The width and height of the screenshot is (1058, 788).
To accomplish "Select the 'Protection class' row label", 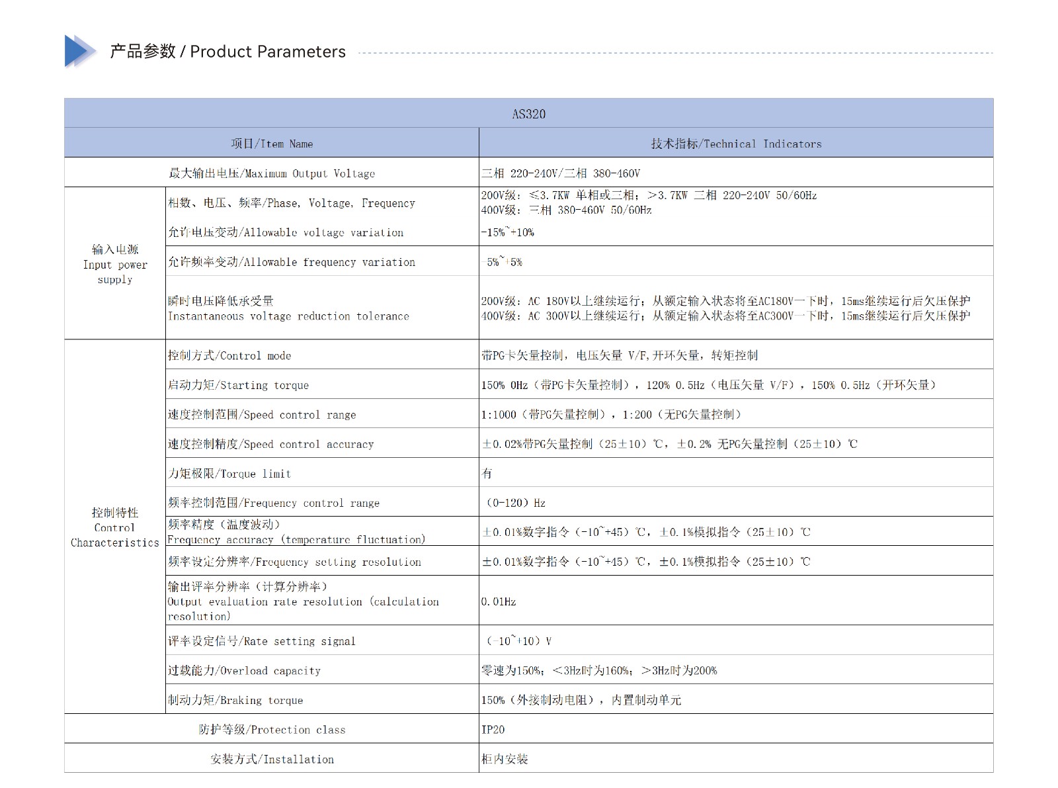I will click(x=272, y=730).
